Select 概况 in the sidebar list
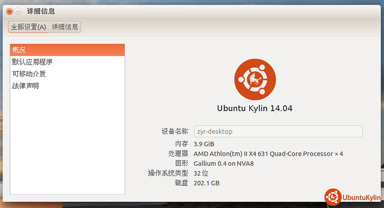This screenshot has width=384, height=208. pyautogui.click(x=67, y=50)
